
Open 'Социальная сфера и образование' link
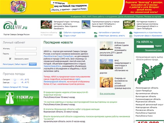(x=148, y=36)
